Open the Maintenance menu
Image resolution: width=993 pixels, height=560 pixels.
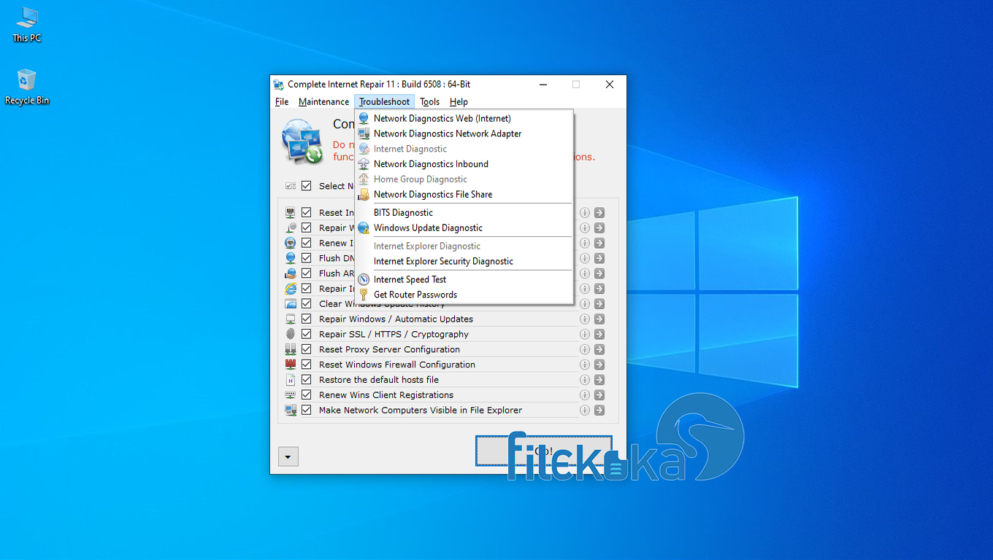tap(323, 102)
